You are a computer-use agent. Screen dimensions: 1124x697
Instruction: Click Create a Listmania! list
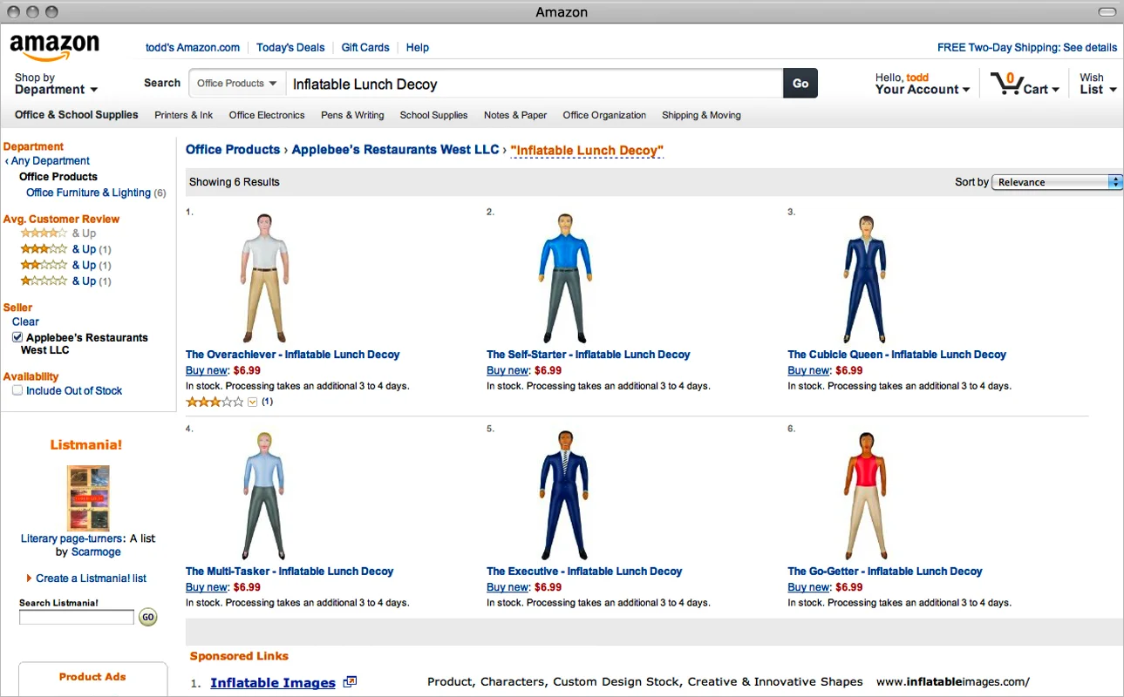pyautogui.click(x=91, y=579)
